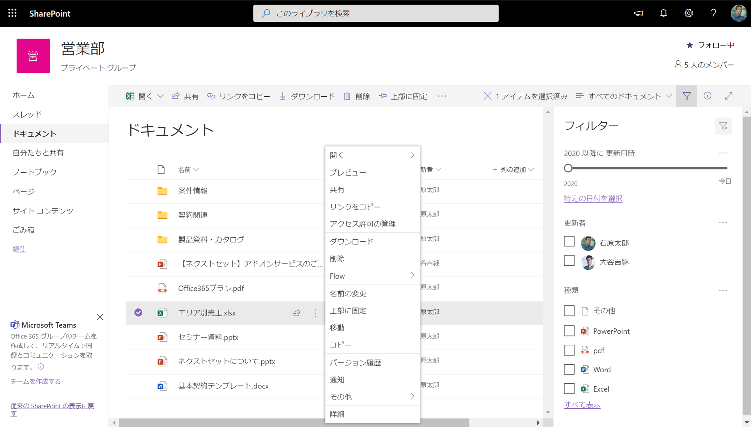Deselect the エリア別売上.xlsx check circle
Screen dimensions: 751x427
[138, 312]
